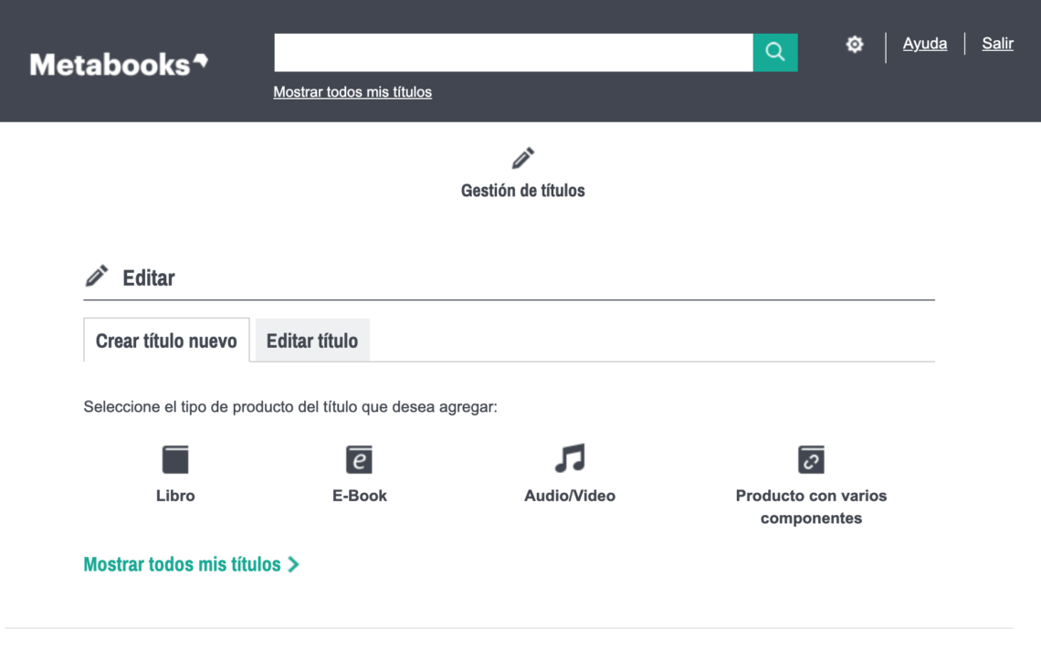Open the Ayuda help link

tap(924, 44)
